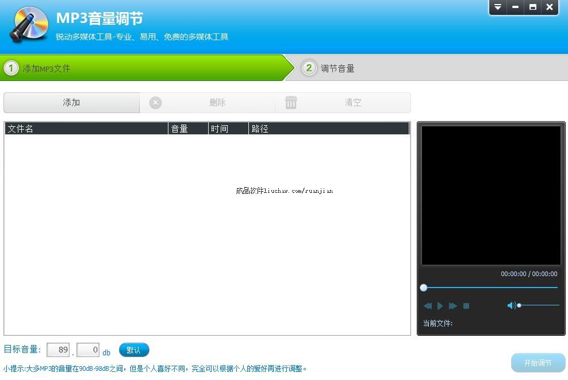The height and width of the screenshot is (380, 568).
Task: Click the playback progress slider handle
Action: (x=424, y=288)
